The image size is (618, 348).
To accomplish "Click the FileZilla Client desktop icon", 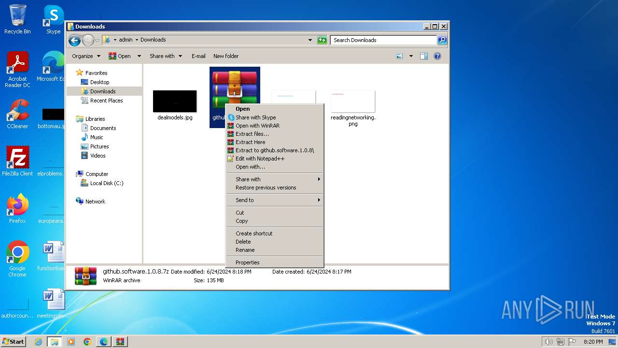I will 17,161.
